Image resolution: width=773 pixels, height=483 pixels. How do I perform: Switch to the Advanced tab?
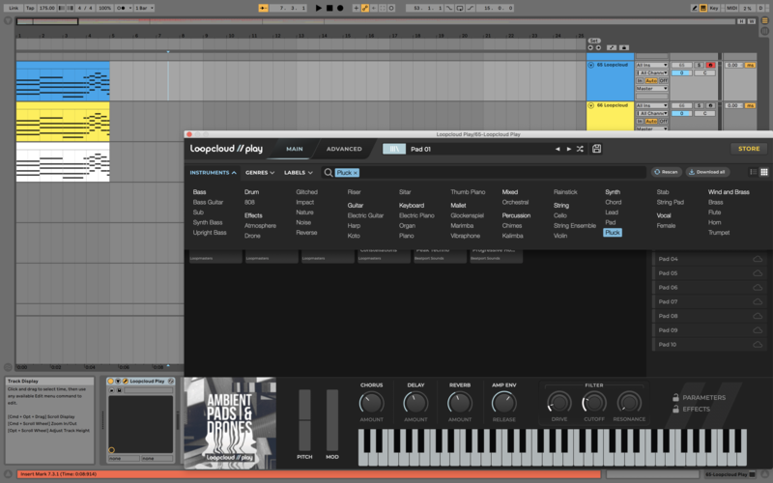344,149
